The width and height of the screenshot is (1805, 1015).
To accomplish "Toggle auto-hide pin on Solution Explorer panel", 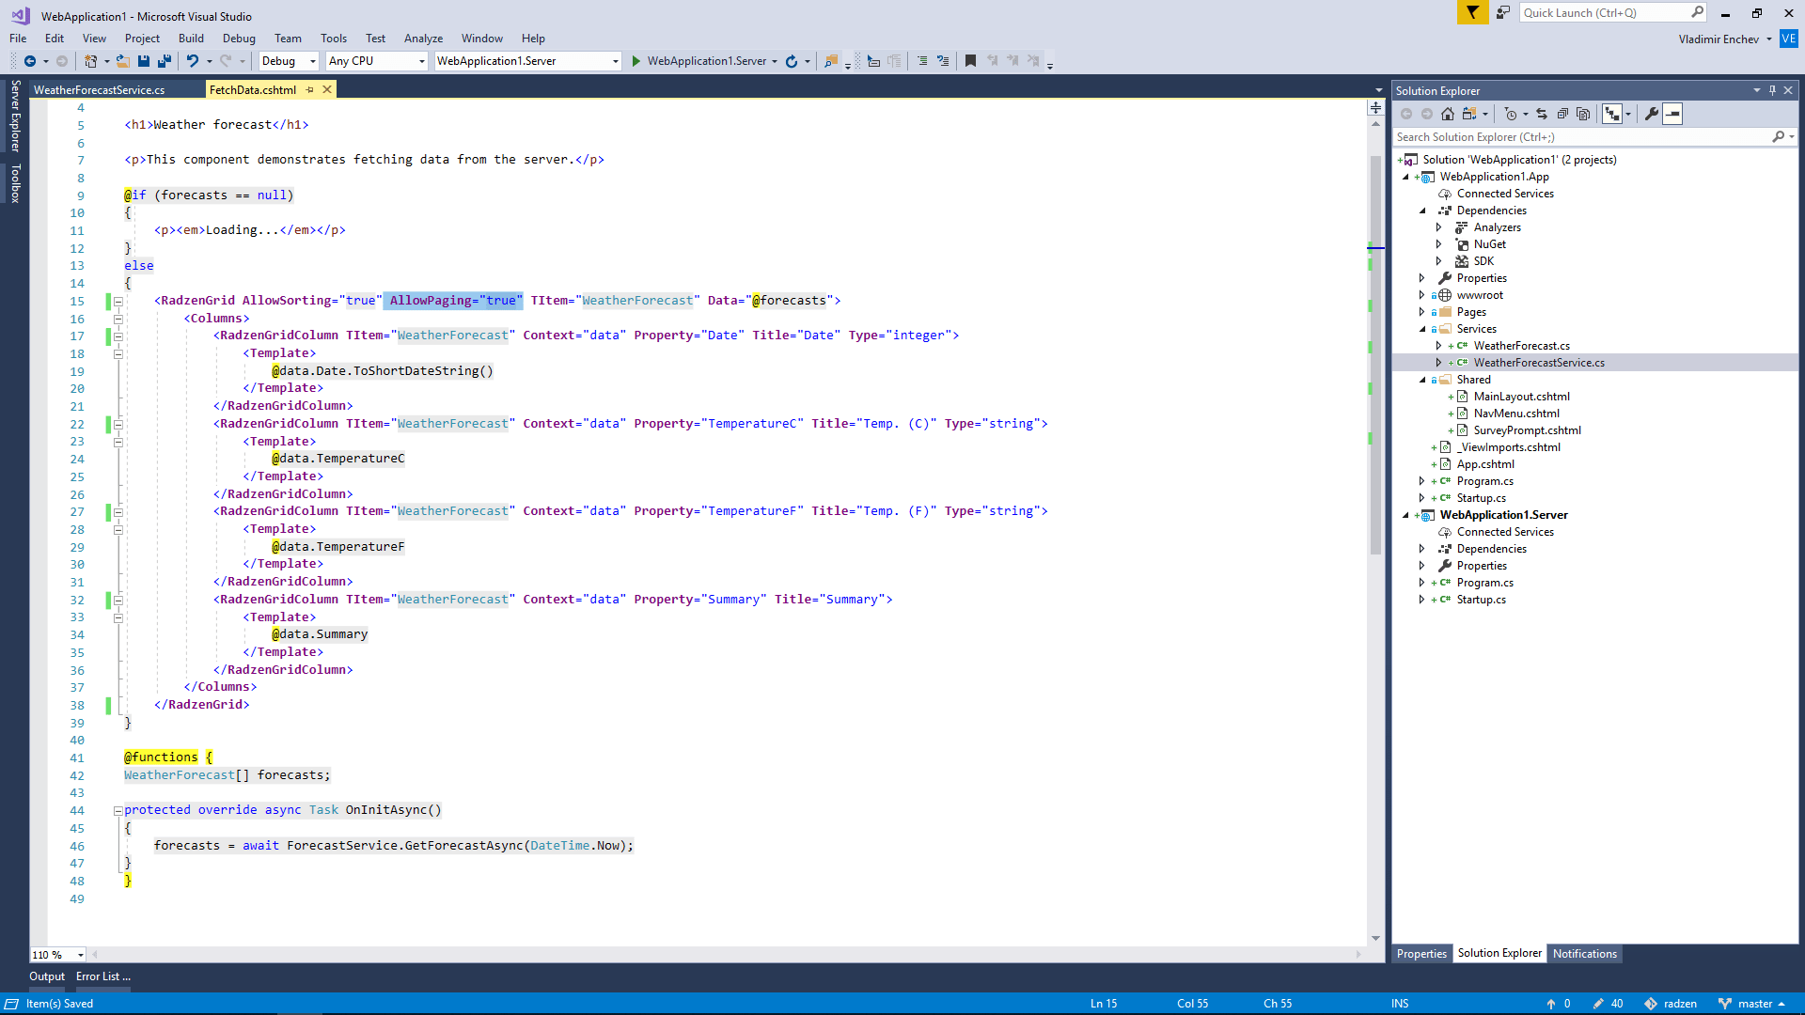I will [1772, 90].
